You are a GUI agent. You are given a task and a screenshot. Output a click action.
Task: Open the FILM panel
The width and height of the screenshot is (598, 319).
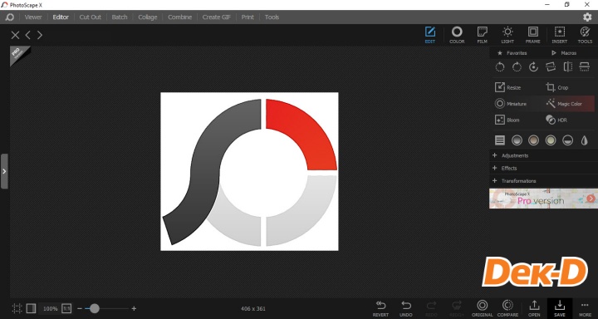(482, 35)
